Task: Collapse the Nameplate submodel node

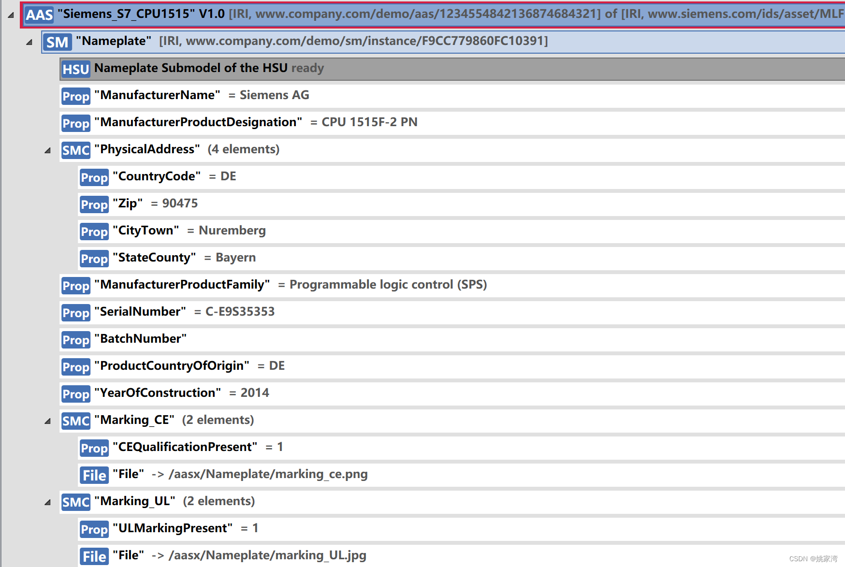Action: tap(29, 42)
